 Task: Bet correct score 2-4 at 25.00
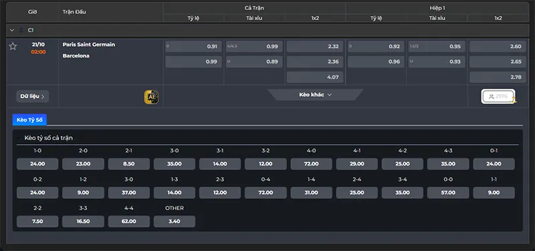pos(357,193)
